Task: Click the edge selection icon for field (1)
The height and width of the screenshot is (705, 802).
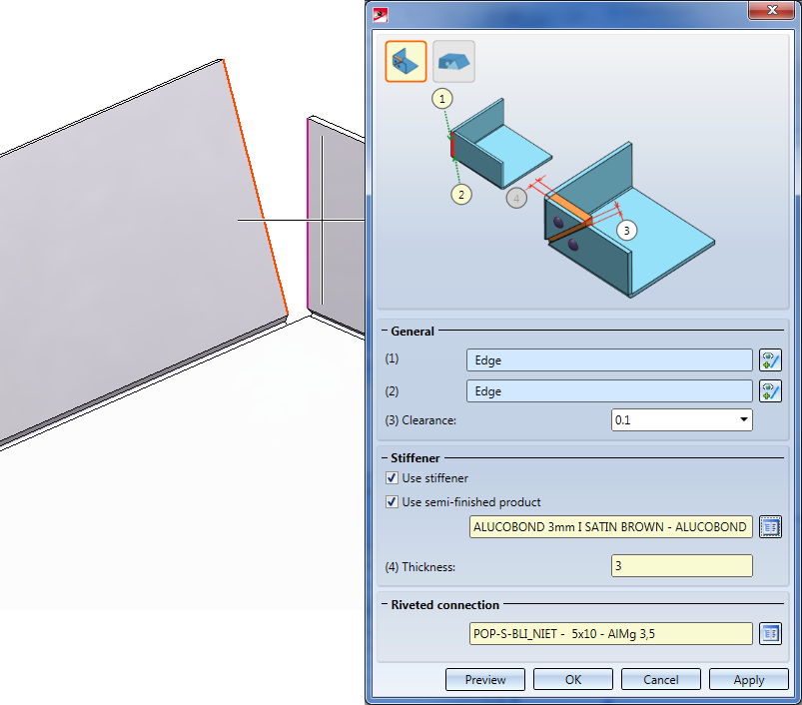Action: (770, 360)
